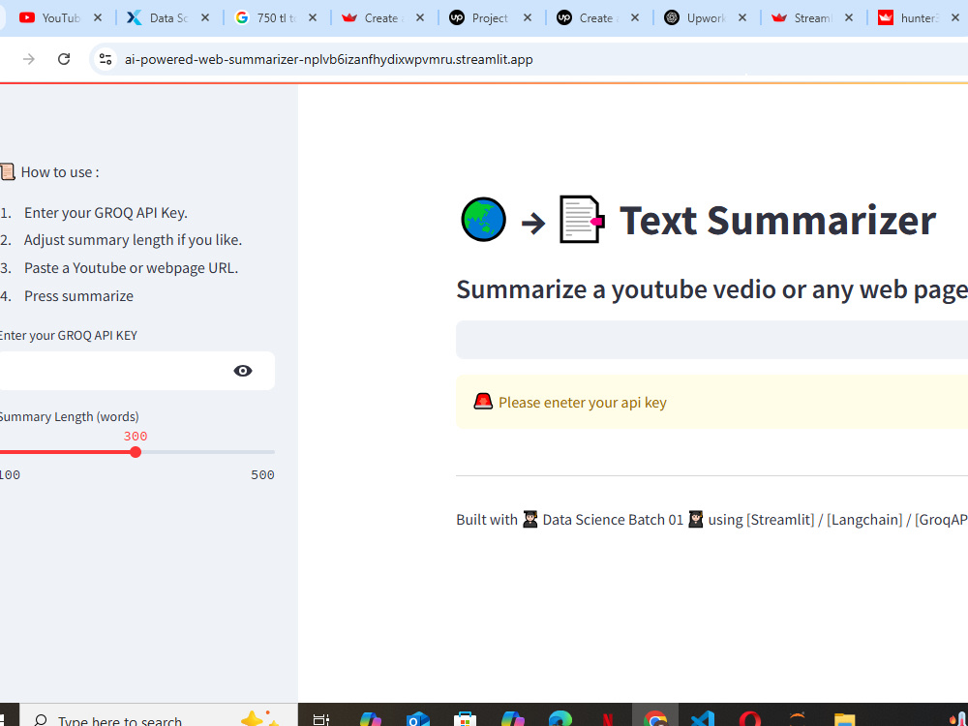The height and width of the screenshot is (726, 968).
Task: Click the unfilled slider track near 500
Action: click(208, 452)
